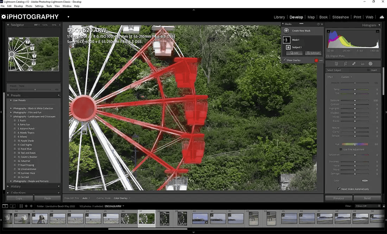
Task: Select the Basic adjustments edit icon
Action: 336,64
